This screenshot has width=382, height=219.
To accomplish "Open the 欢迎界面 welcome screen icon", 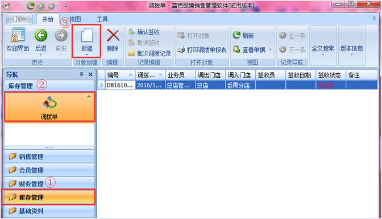I will tap(18, 35).
